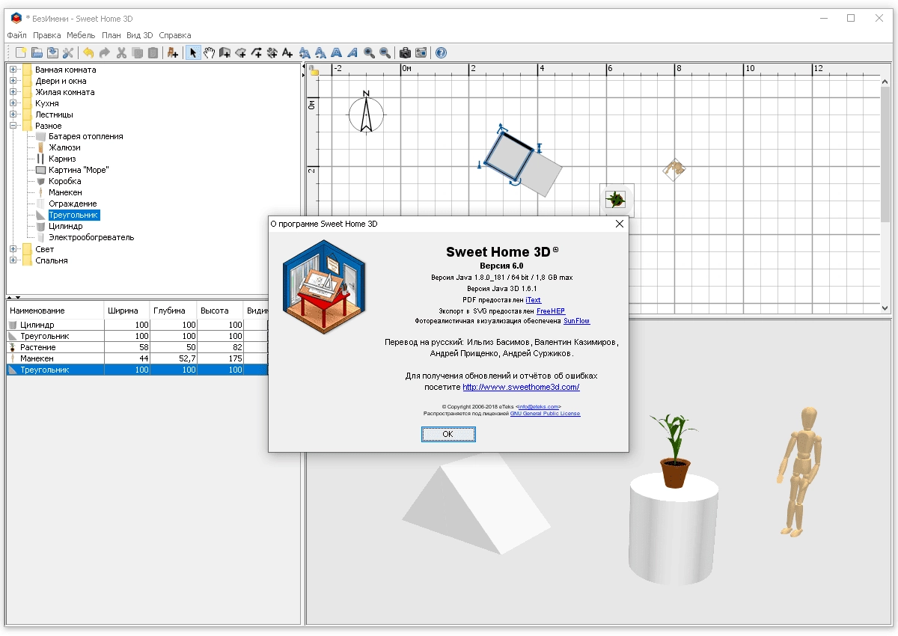Open the SunFlow link
The width and height of the screenshot is (898, 636).
click(x=577, y=321)
